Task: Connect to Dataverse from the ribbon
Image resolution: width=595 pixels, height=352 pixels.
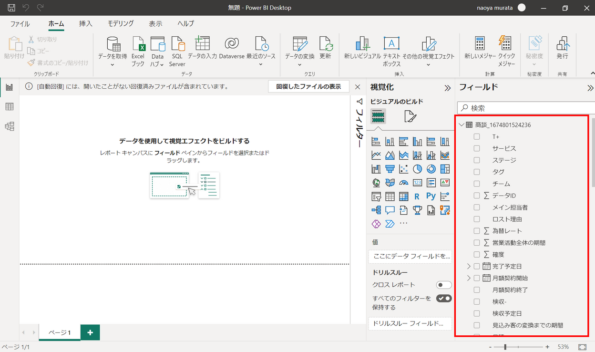Action: (232, 48)
